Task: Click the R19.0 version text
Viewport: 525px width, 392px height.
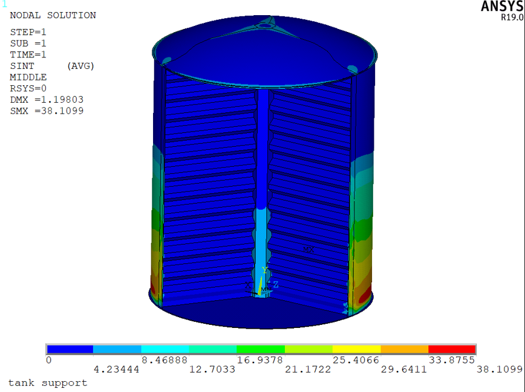Action: point(512,17)
